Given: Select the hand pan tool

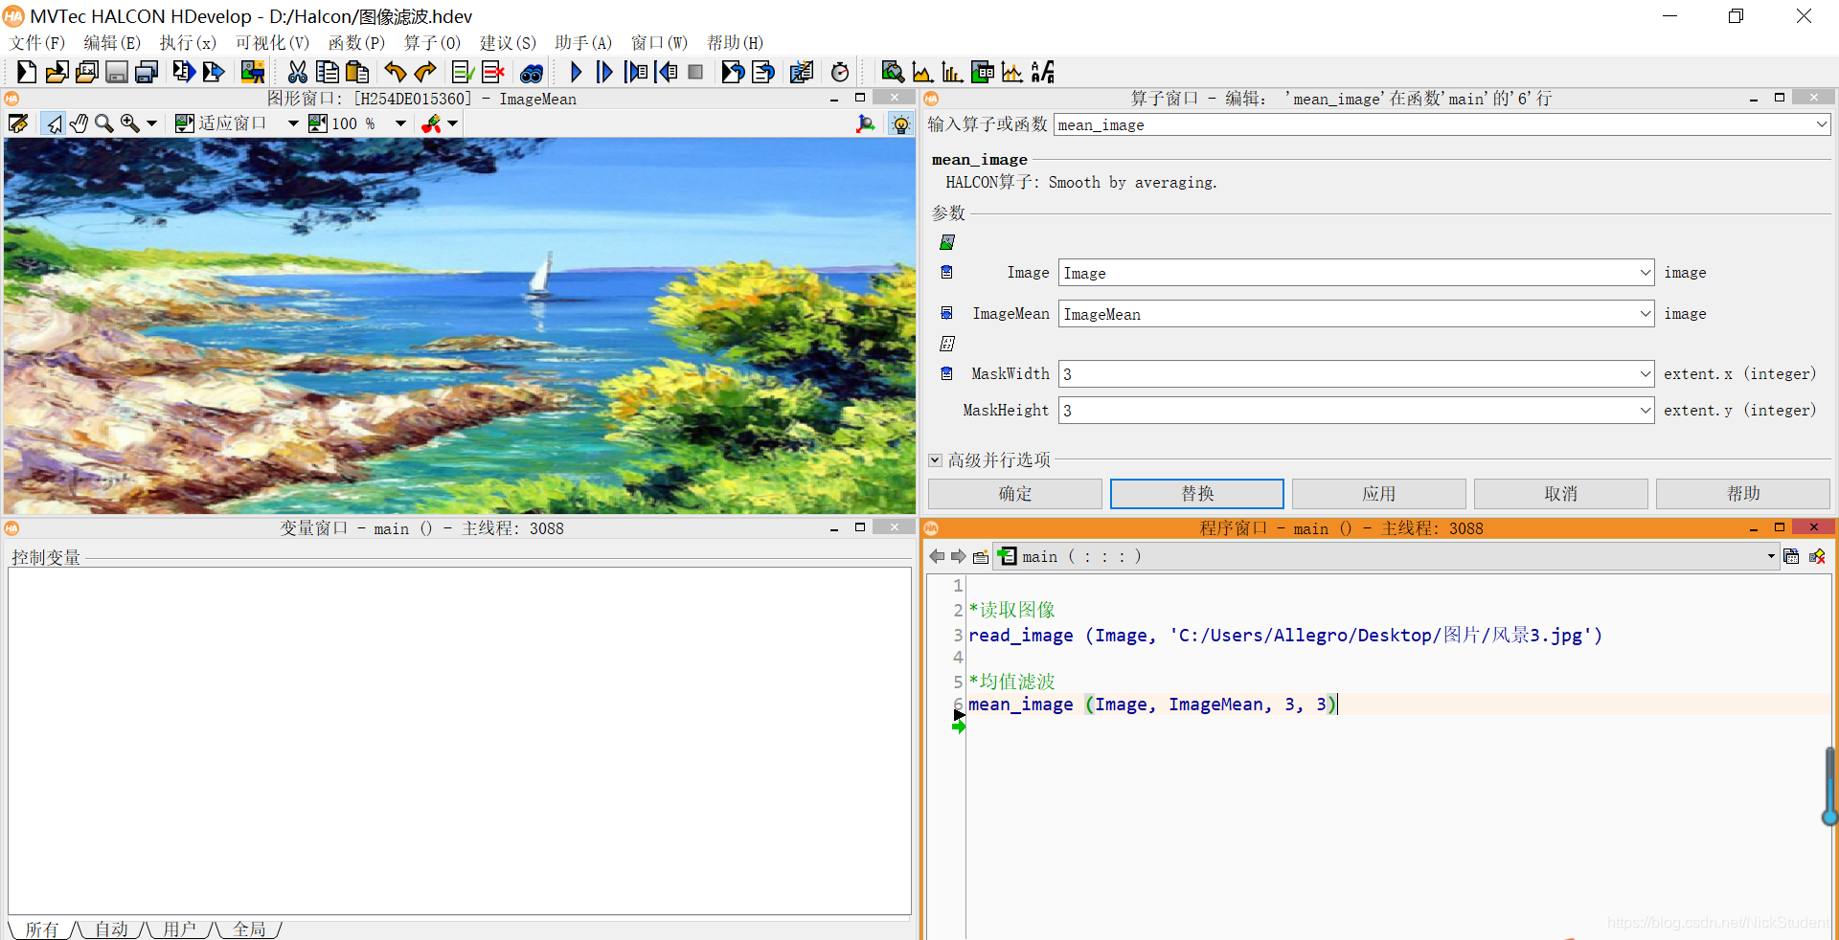Looking at the screenshot, I should [79, 123].
